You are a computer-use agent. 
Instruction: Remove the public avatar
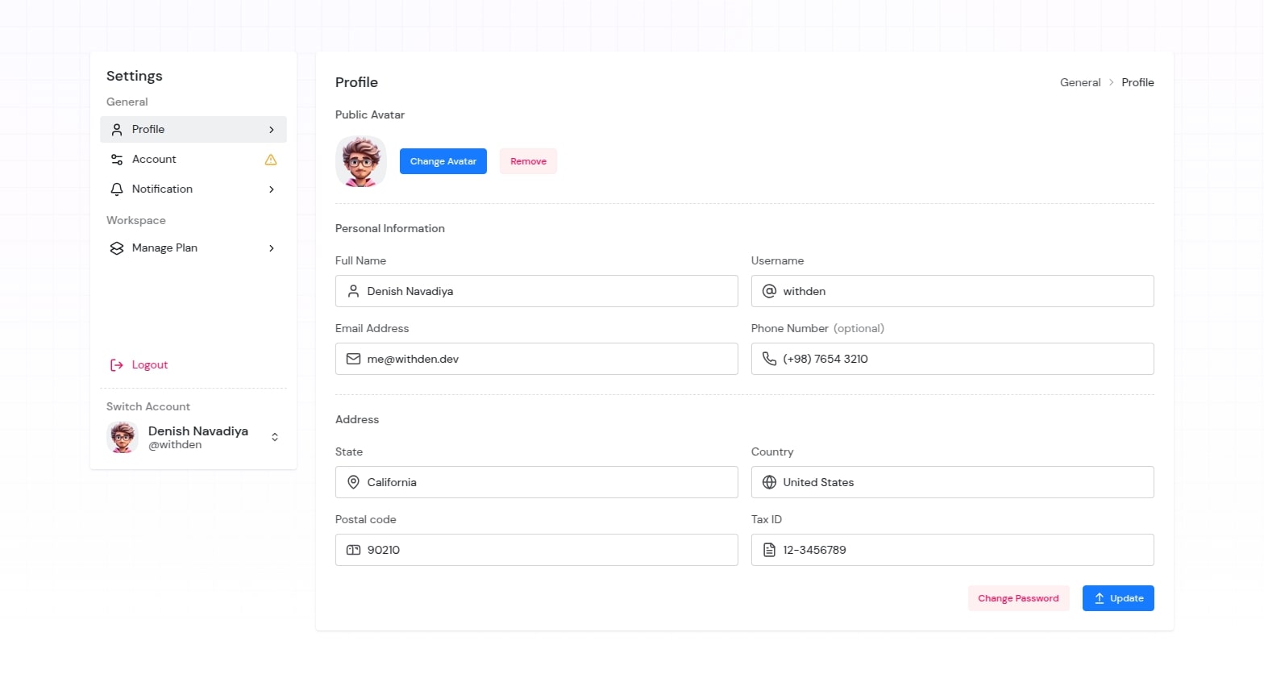coord(528,161)
